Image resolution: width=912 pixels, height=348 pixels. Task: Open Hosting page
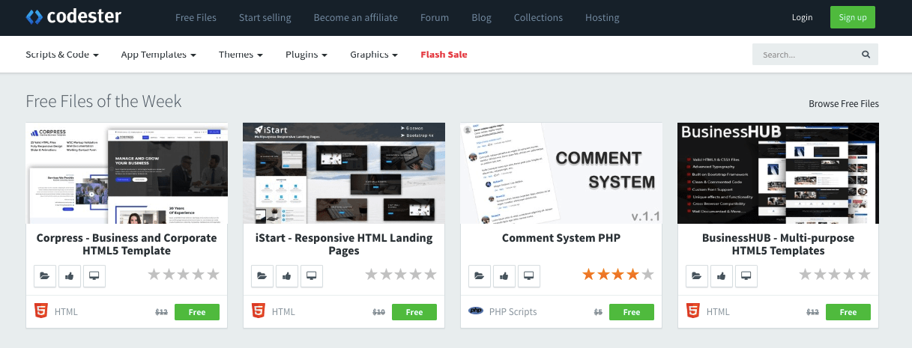[602, 17]
